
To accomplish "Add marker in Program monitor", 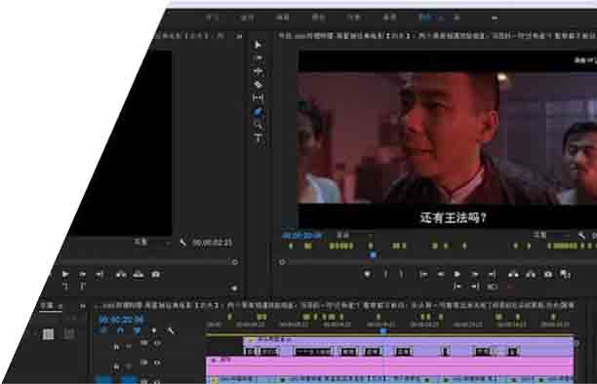I will pyautogui.click(x=367, y=274).
